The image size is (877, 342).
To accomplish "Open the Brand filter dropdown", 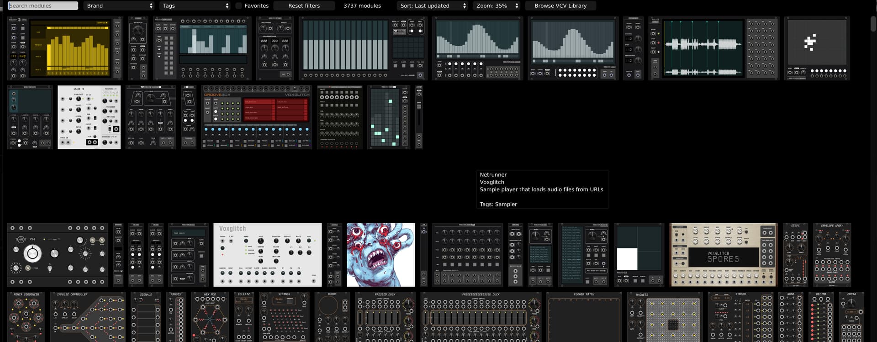I will (x=120, y=6).
